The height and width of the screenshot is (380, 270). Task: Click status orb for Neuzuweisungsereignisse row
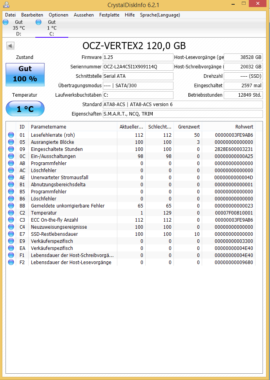point(11,227)
